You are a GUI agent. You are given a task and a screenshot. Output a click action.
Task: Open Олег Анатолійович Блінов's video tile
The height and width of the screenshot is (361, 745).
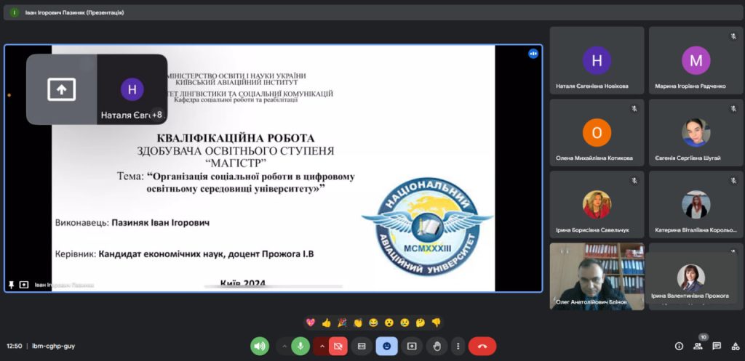[x=597, y=276]
